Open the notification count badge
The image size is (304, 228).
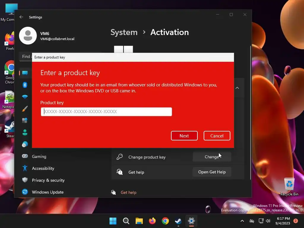(x=296, y=221)
